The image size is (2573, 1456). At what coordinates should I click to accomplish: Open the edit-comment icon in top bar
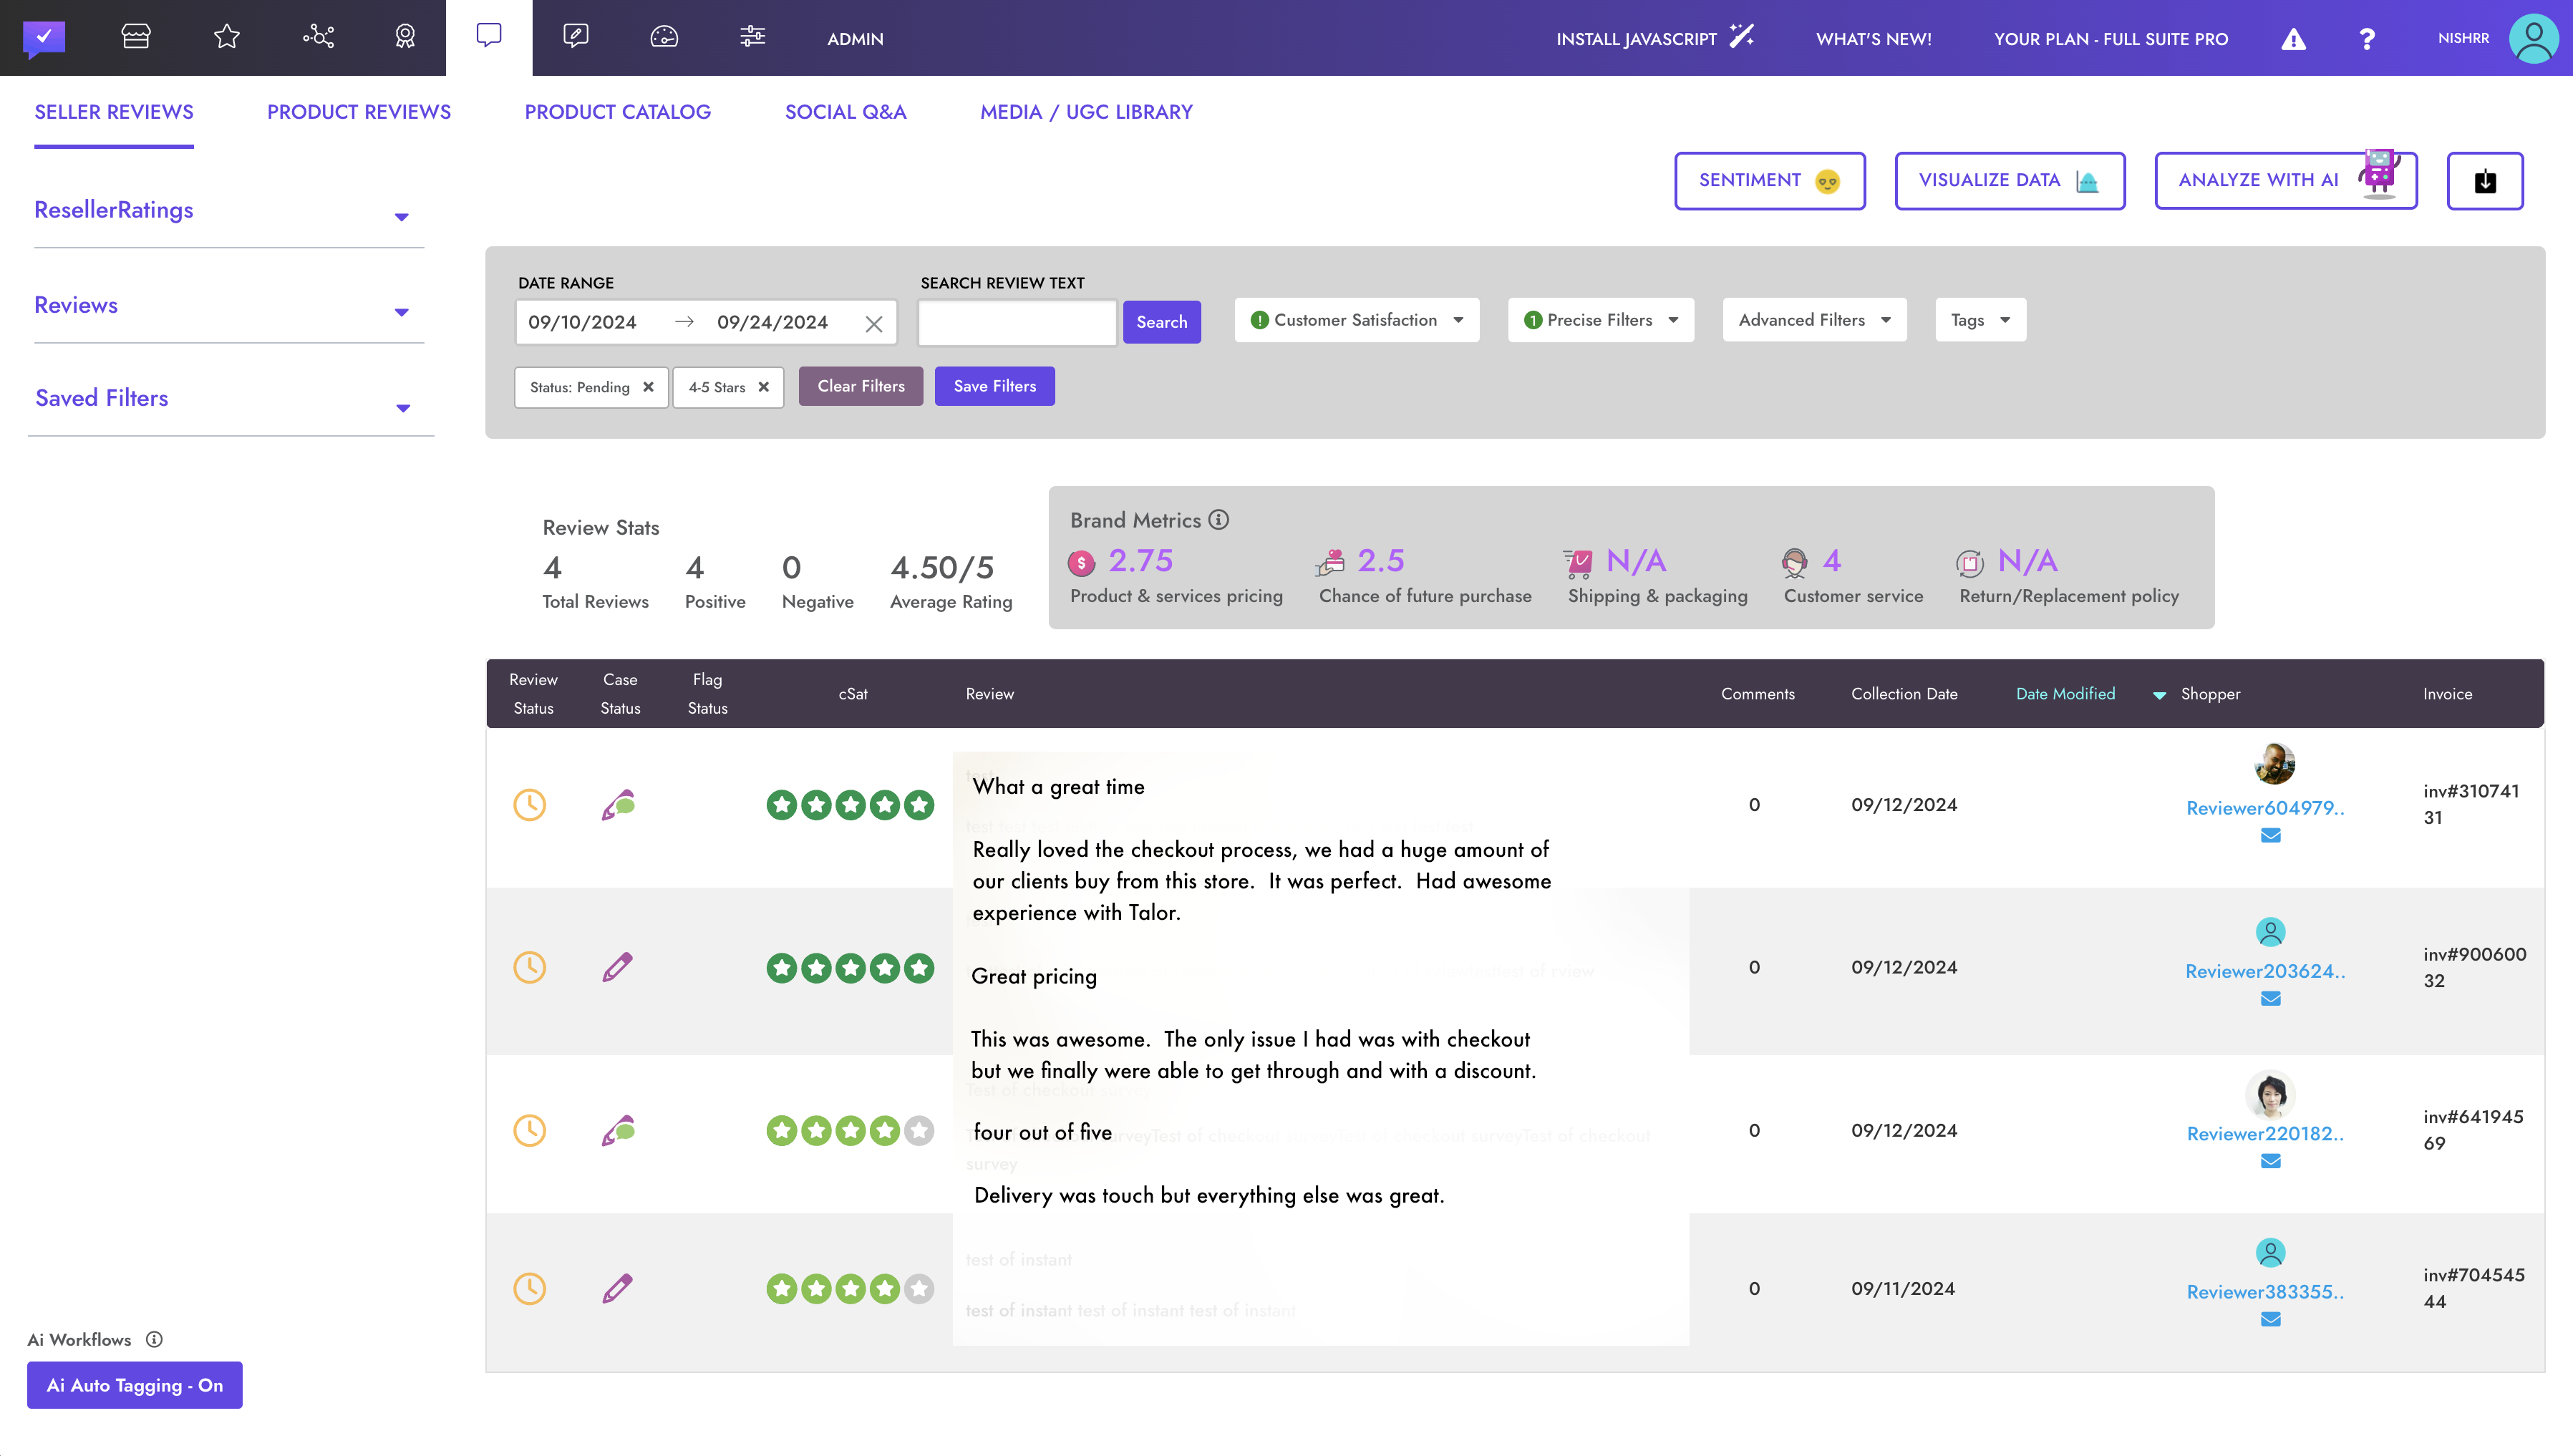pos(576,37)
